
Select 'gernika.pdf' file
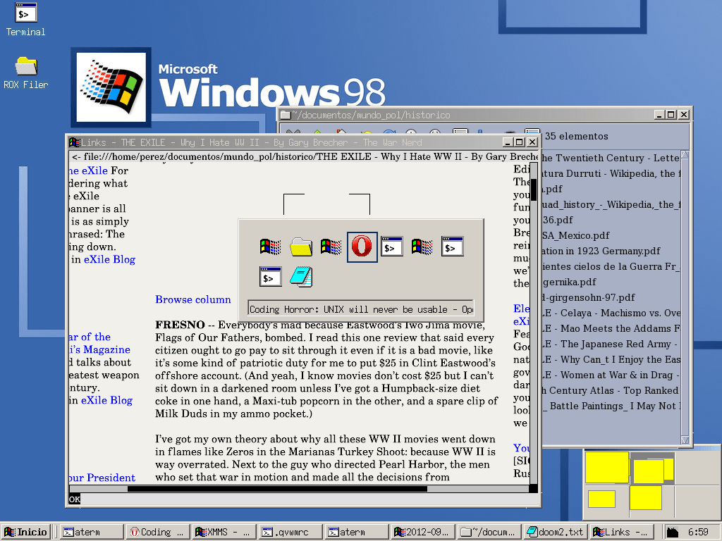click(x=569, y=282)
